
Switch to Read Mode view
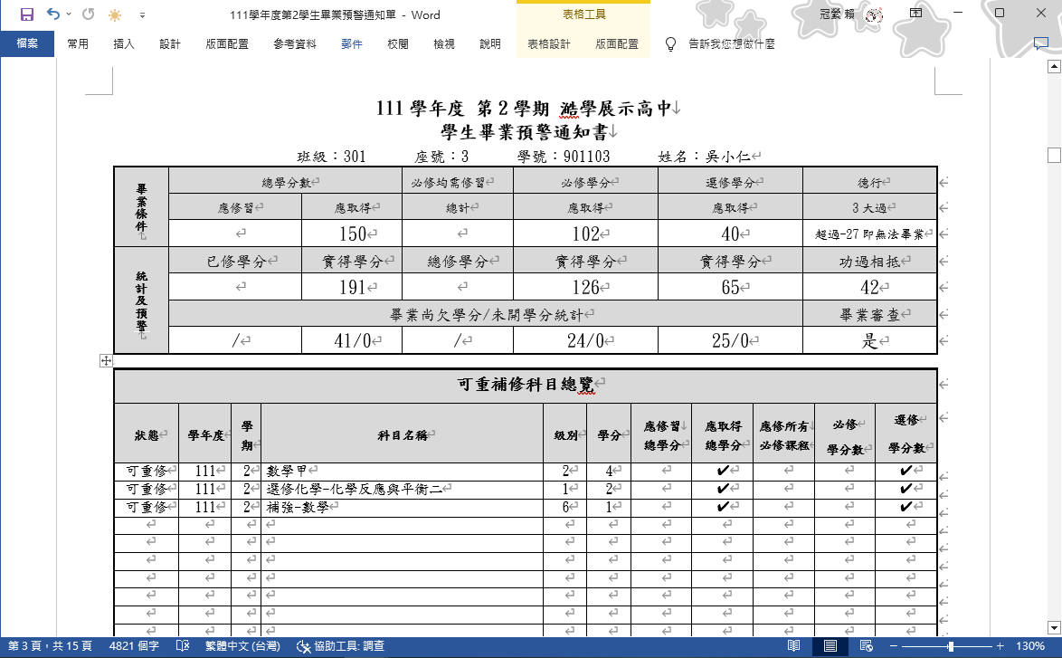pyautogui.click(x=794, y=646)
